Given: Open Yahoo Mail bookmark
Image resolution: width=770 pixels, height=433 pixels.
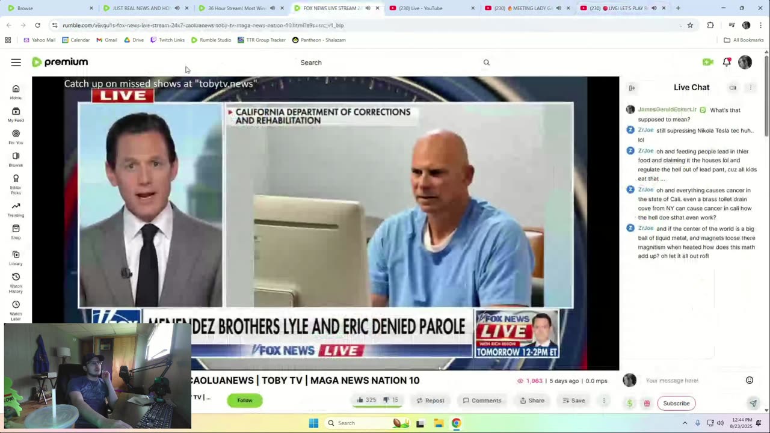Looking at the screenshot, I should 39,40.
